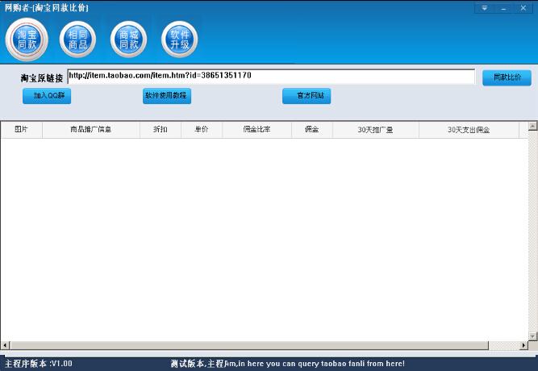Select the 淘宝同款 round icon

tap(27, 40)
